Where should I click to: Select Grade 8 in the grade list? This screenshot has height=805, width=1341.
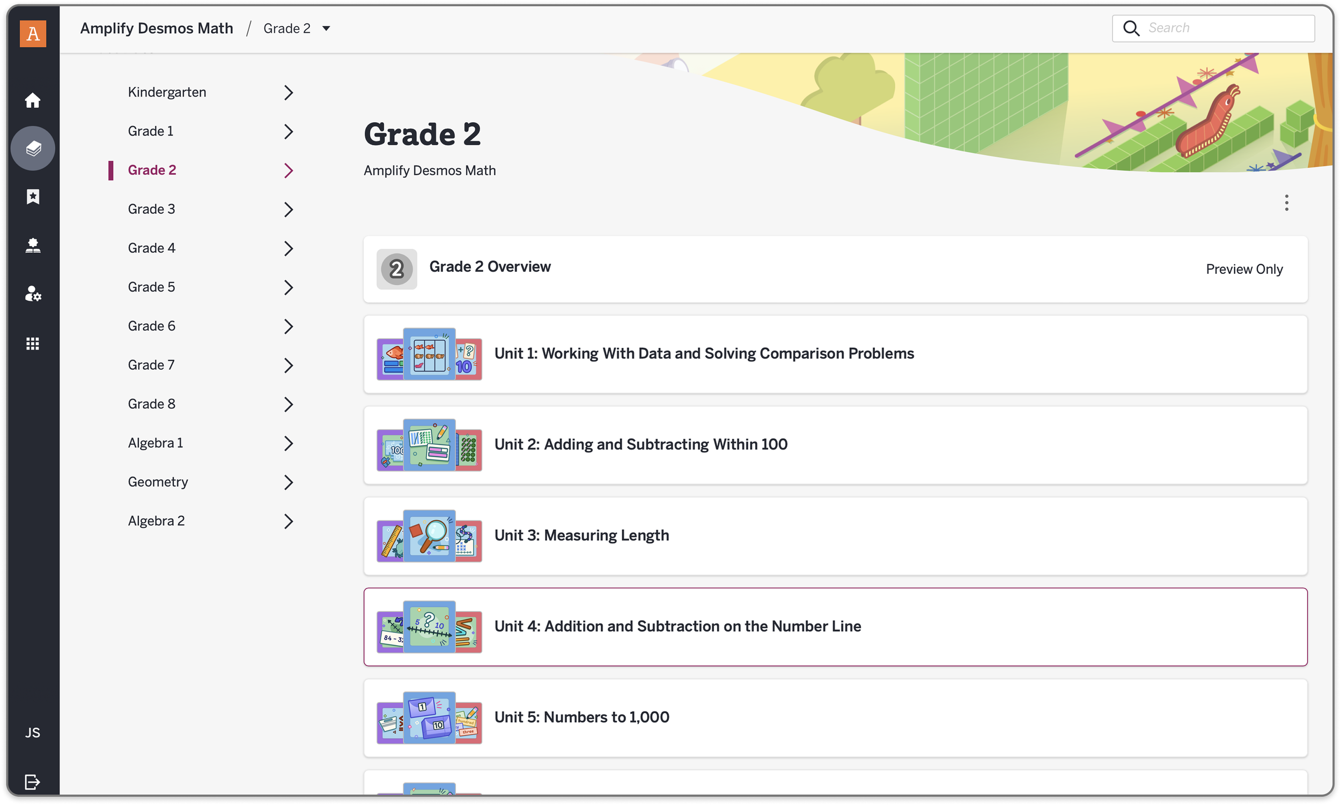pyautogui.click(x=151, y=404)
